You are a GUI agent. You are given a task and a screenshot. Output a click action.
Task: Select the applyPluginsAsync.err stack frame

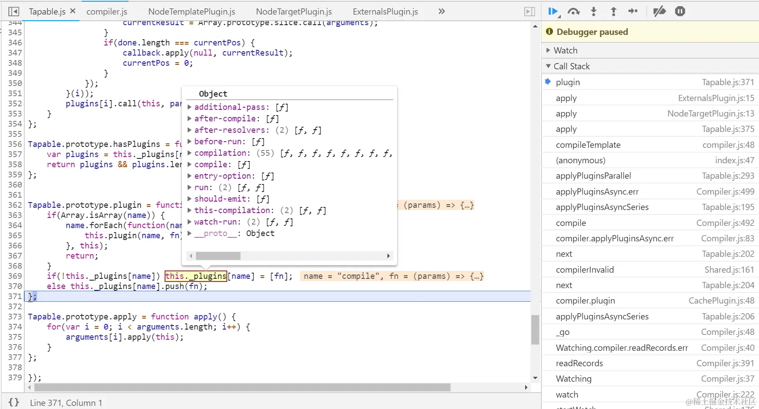click(x=650, y=191)
